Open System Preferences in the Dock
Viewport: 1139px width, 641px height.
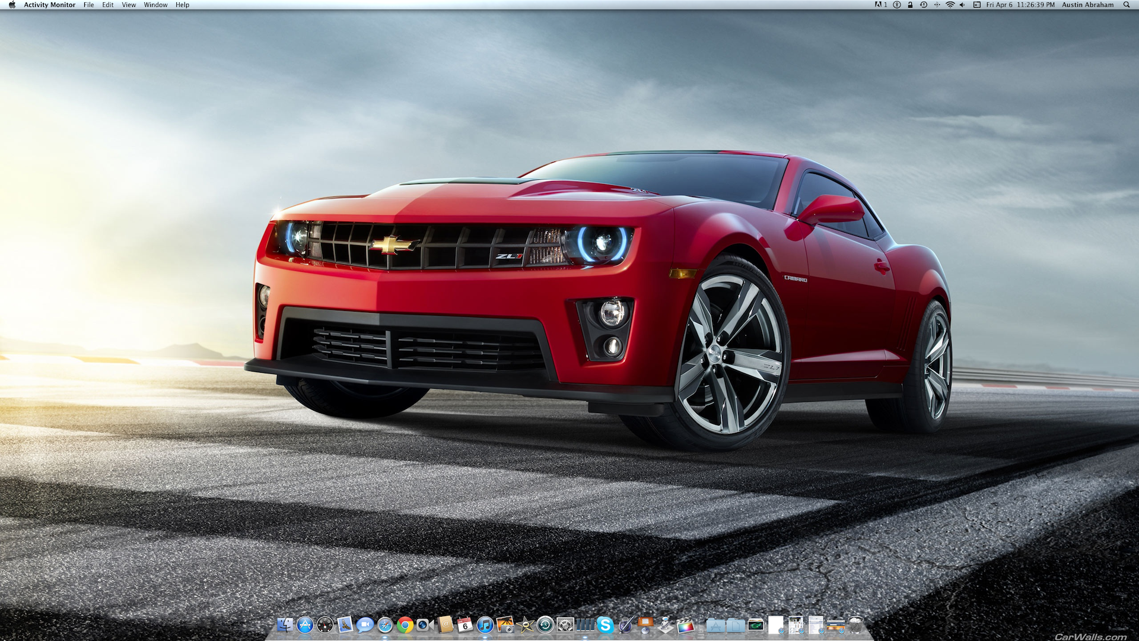[565, 624]
